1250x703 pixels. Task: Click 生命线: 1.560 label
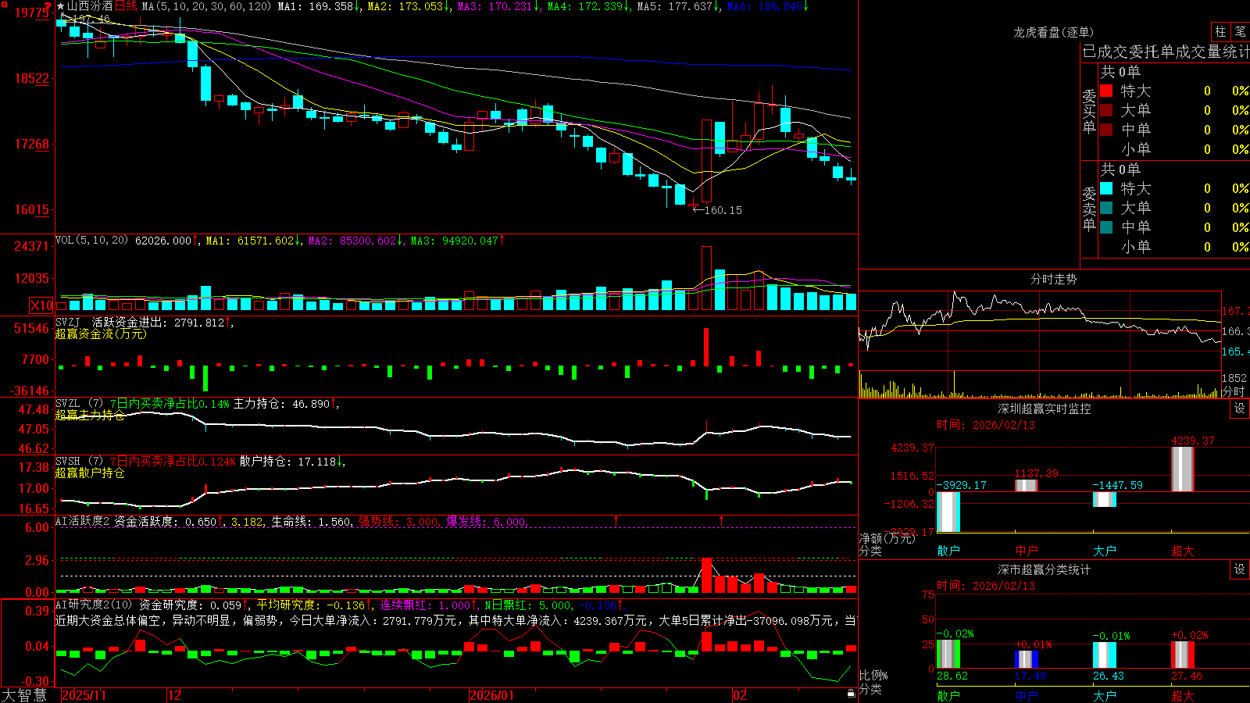[312, 521]
